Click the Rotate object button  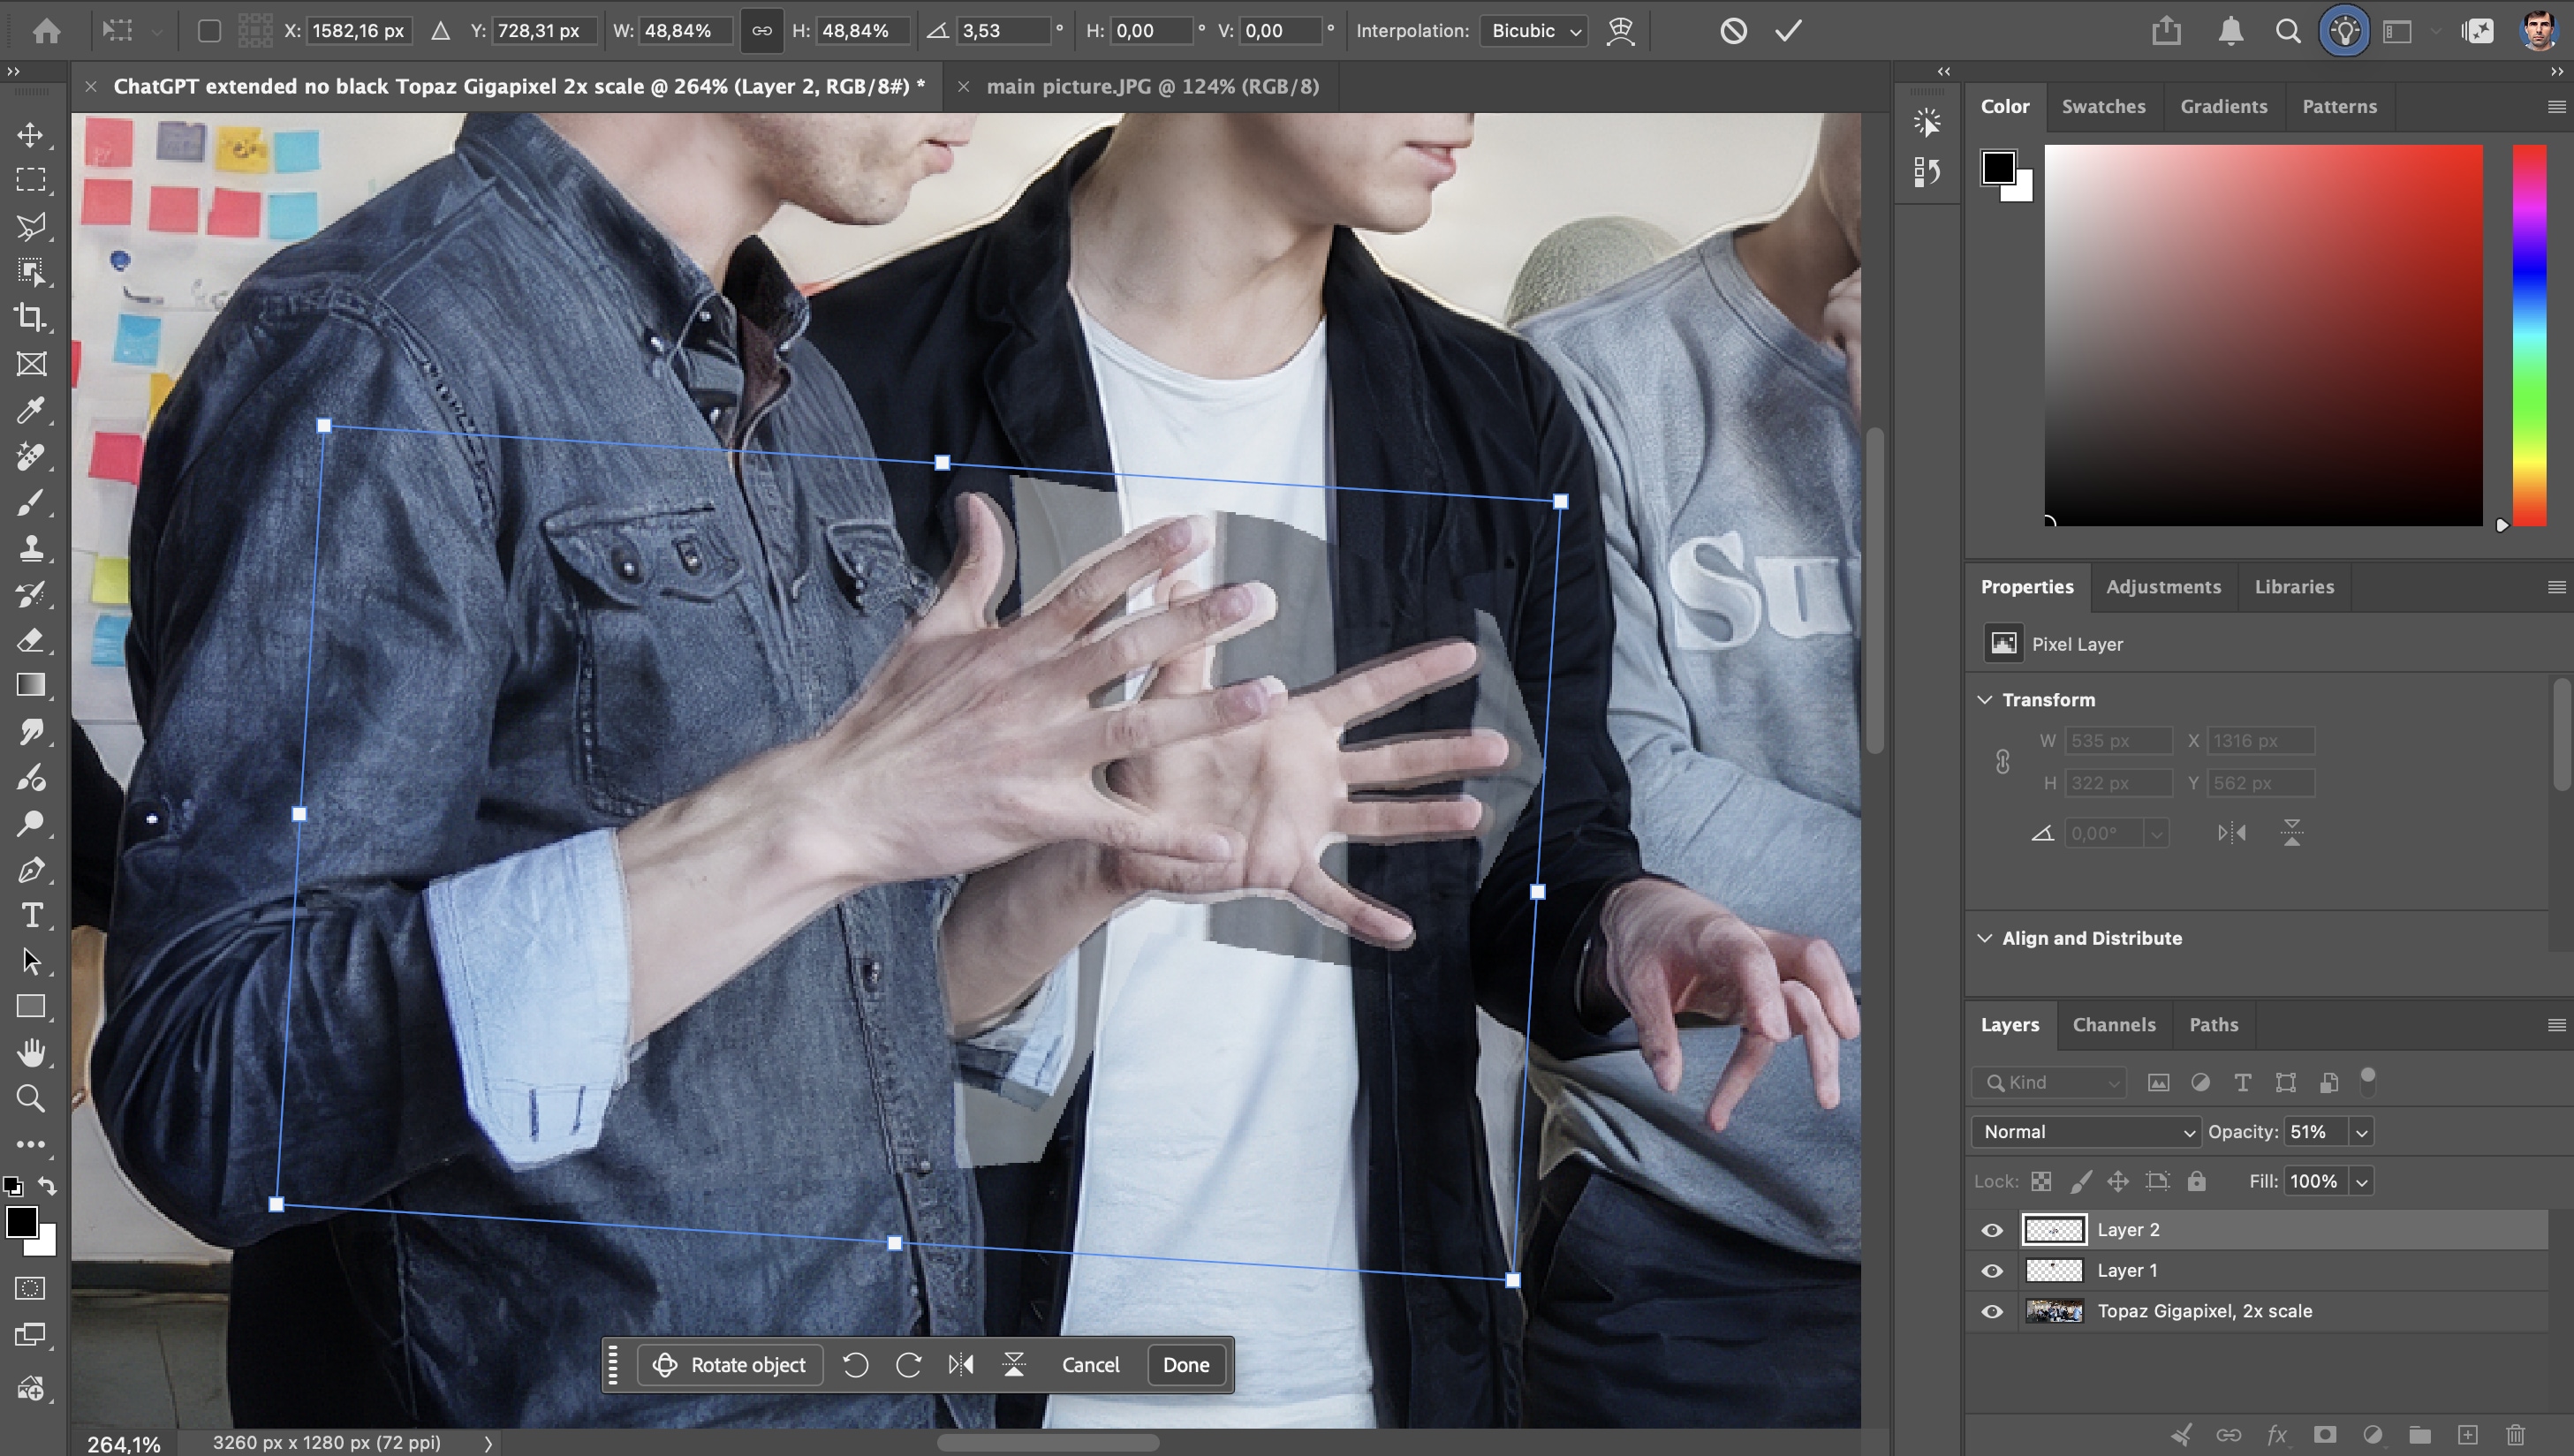[730, 1365]
